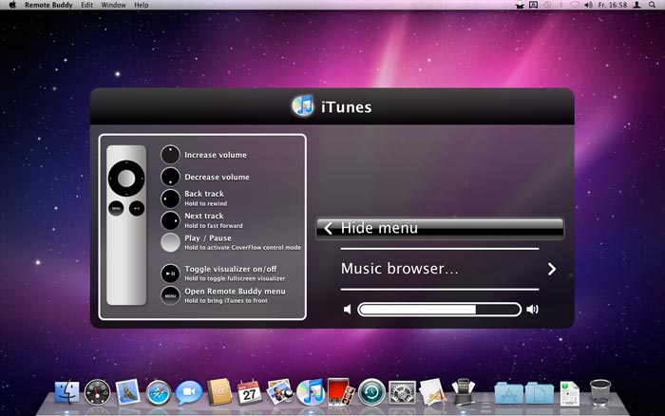
Task: Click the Toggle visualizer on/off icon
Action: [x=170, y=274]
